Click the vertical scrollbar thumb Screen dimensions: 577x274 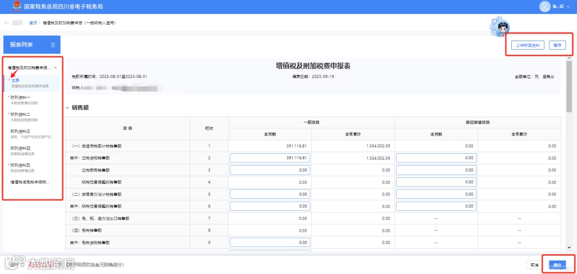point(569,87)
